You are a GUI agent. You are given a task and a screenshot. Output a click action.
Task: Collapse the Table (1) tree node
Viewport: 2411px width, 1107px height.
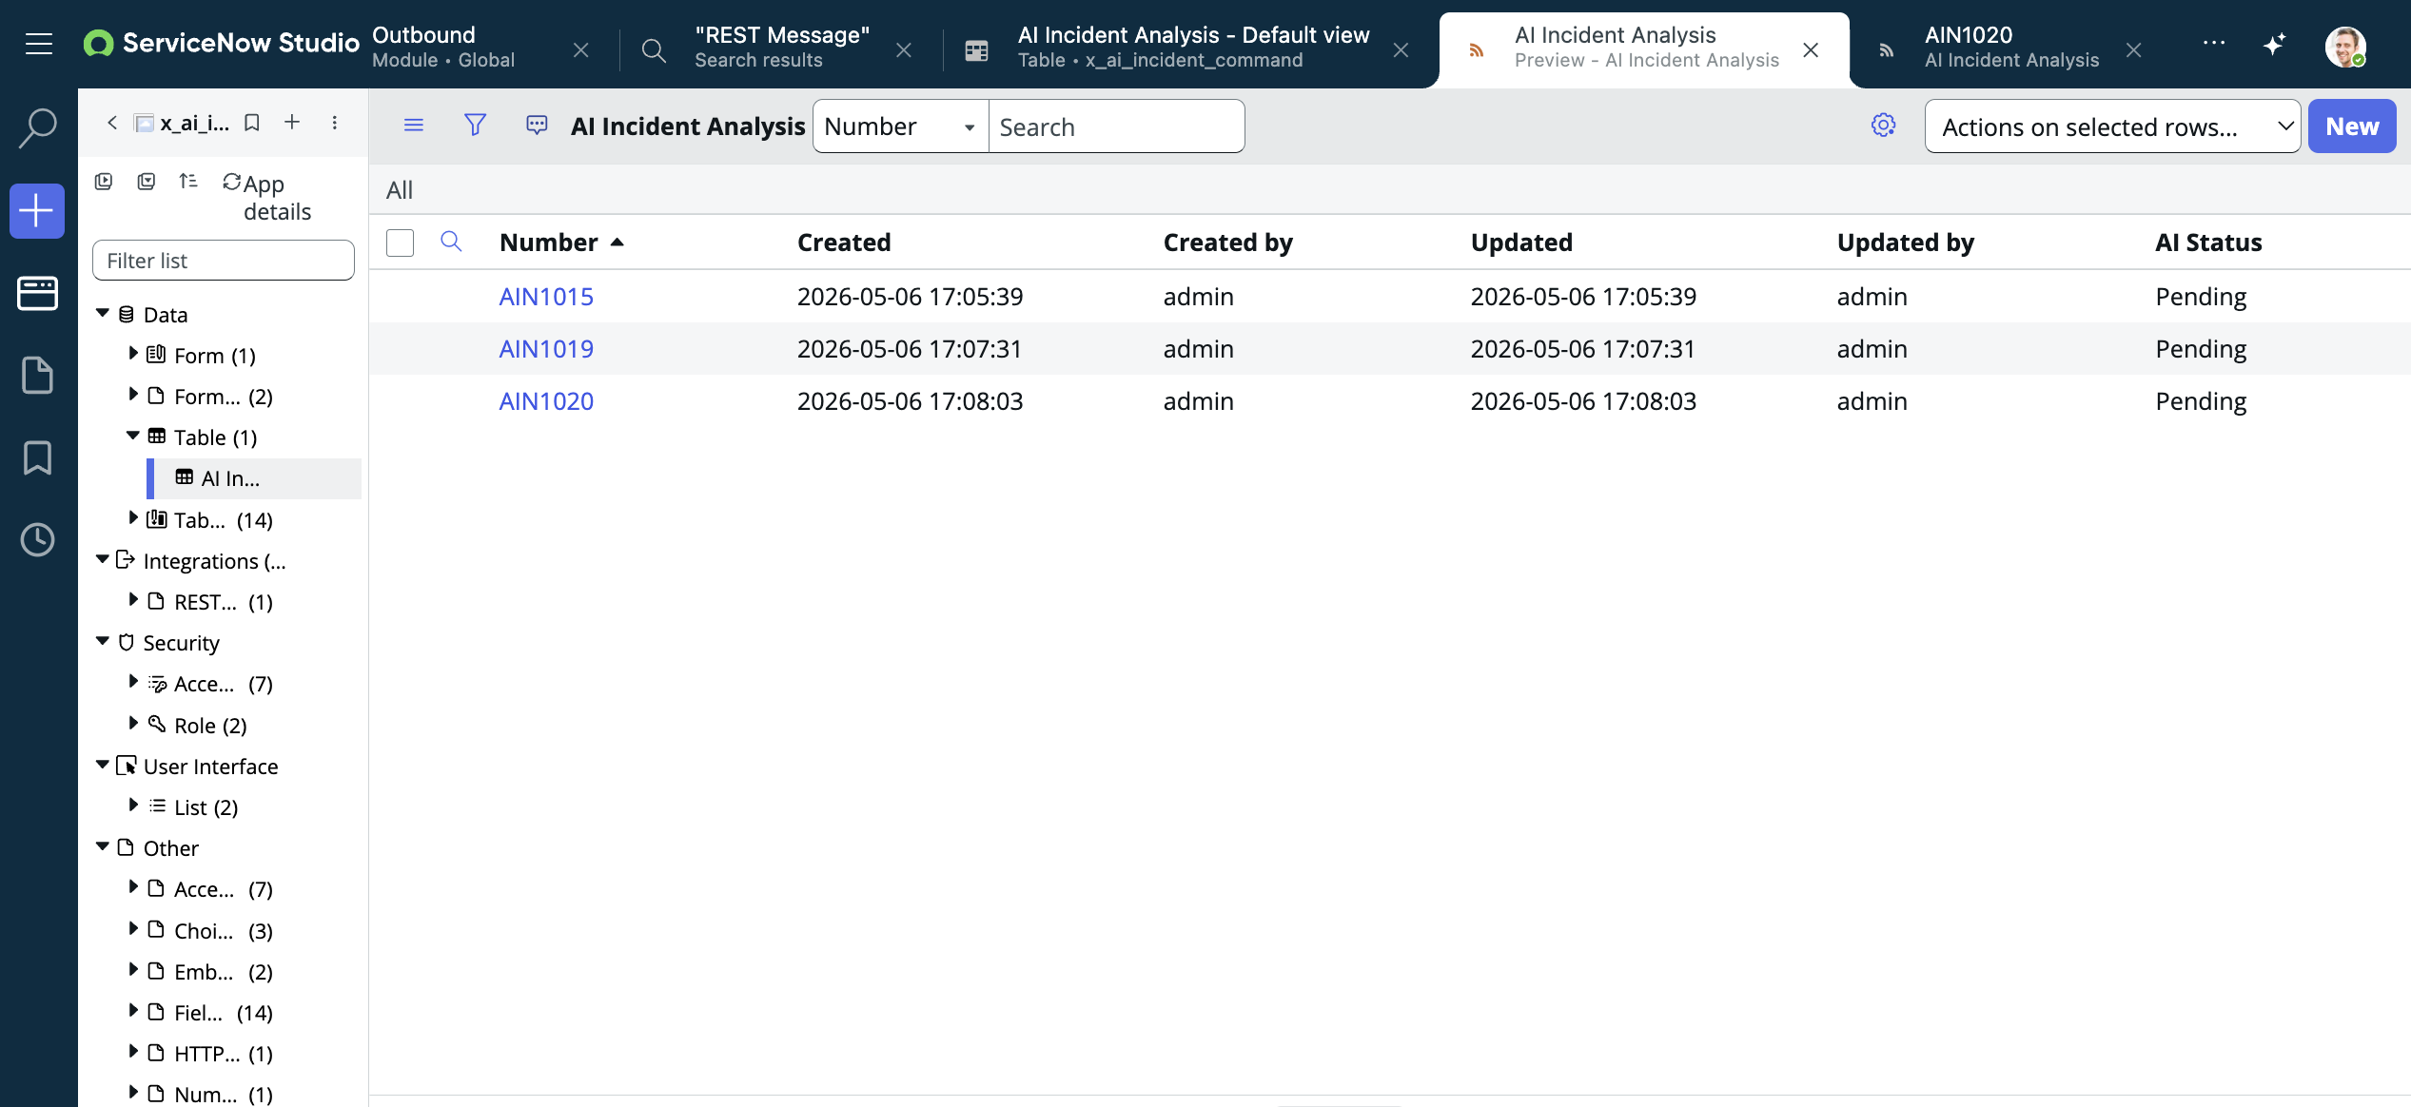point(133,436)
